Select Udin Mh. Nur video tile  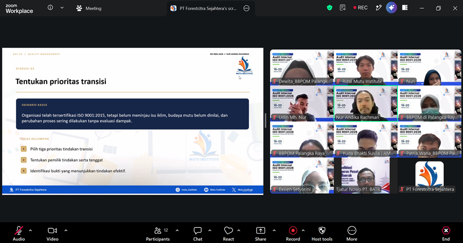pos(302,104)
